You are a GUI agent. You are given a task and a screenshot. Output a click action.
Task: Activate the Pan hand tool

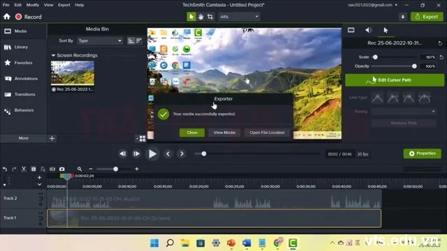point(200,17)
